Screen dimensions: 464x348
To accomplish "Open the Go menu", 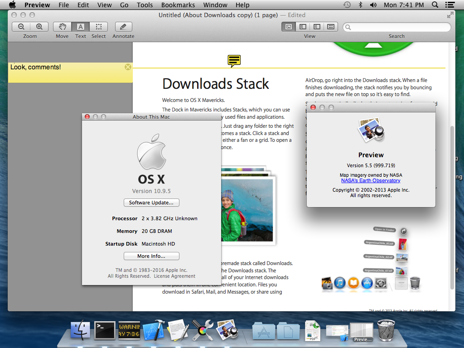I will [124, 5].
